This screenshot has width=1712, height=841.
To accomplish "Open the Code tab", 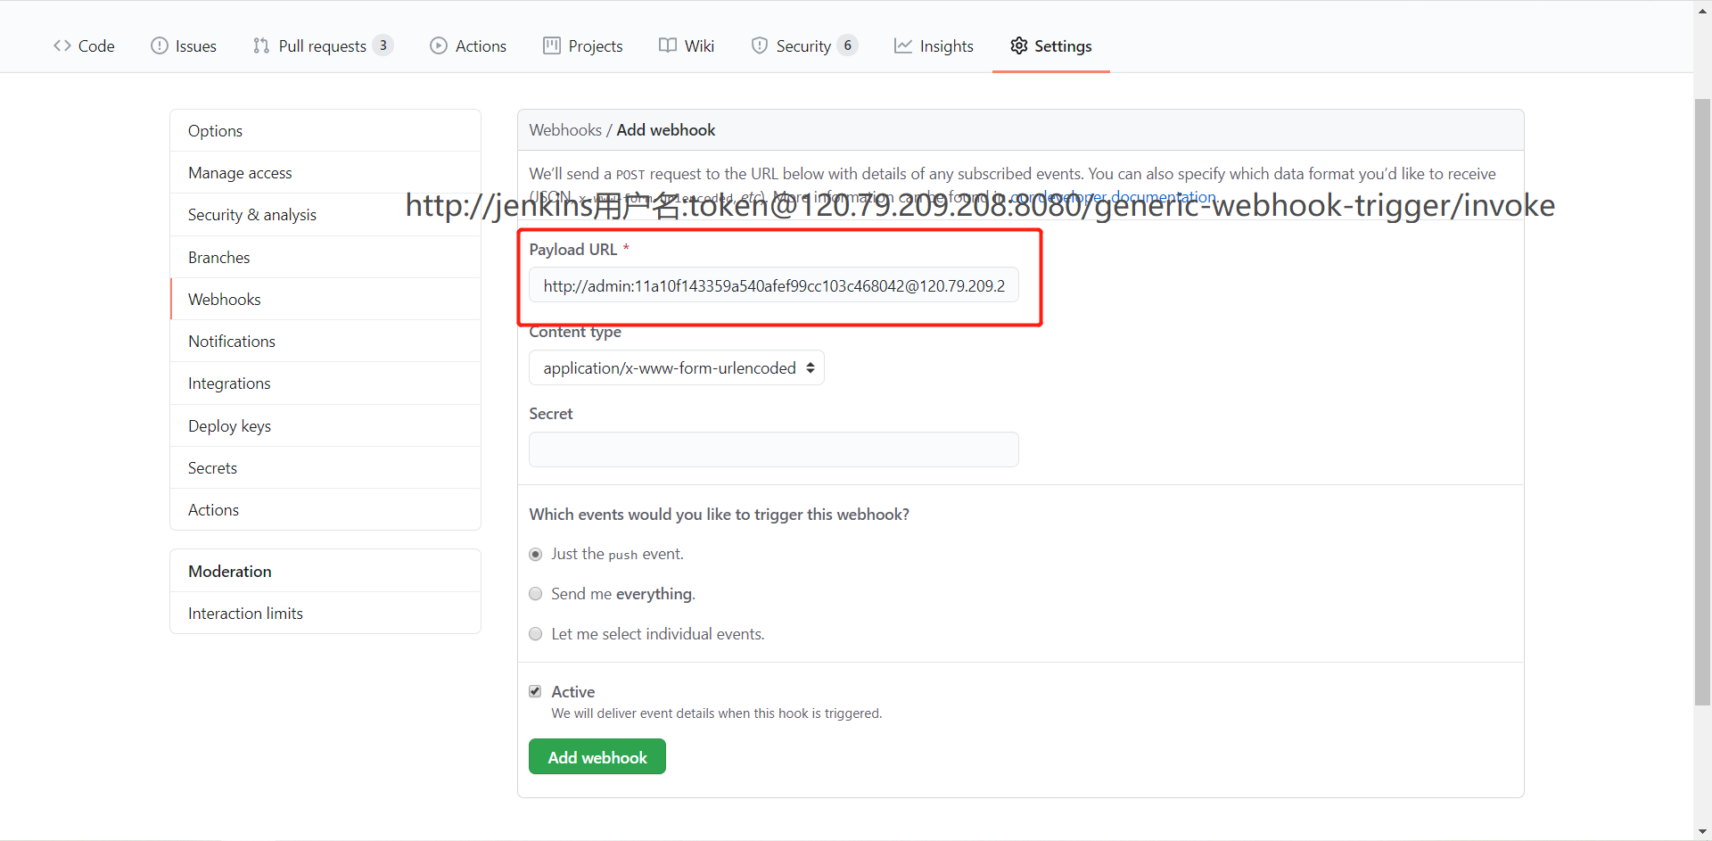I will pyautogui.click(x=84, y=45).
